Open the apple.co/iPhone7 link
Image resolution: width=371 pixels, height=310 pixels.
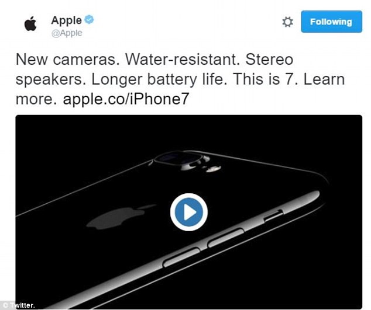[126, 99]
